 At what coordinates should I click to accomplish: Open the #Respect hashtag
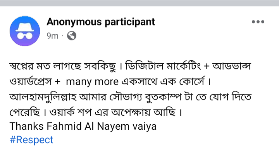tap(31, 140)
